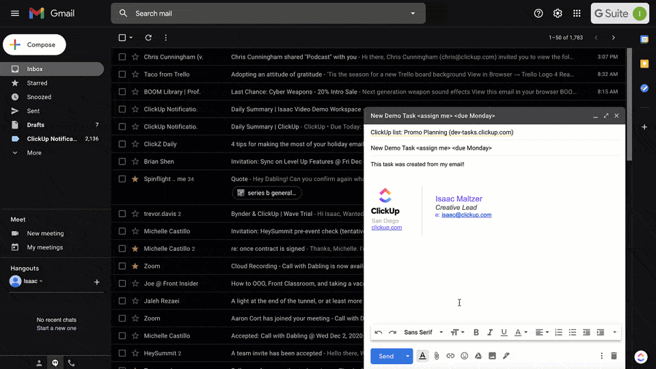Send the New Demo Task email
The image size is (656, 369).
(x=386, y=357)
